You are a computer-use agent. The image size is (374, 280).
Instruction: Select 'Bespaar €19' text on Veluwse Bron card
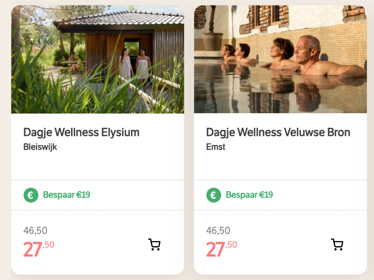coord(249,195)
